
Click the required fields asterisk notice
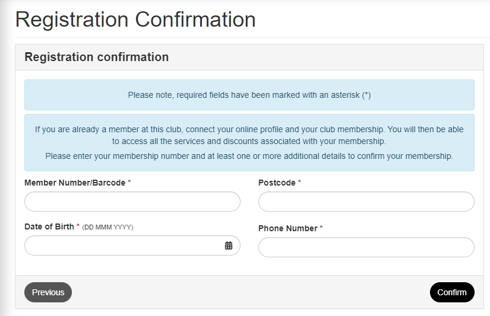pos(249,95)
